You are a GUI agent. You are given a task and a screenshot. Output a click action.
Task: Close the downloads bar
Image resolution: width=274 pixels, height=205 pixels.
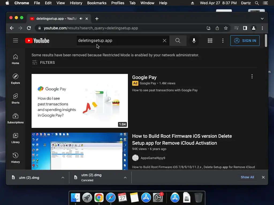point(263,177)
